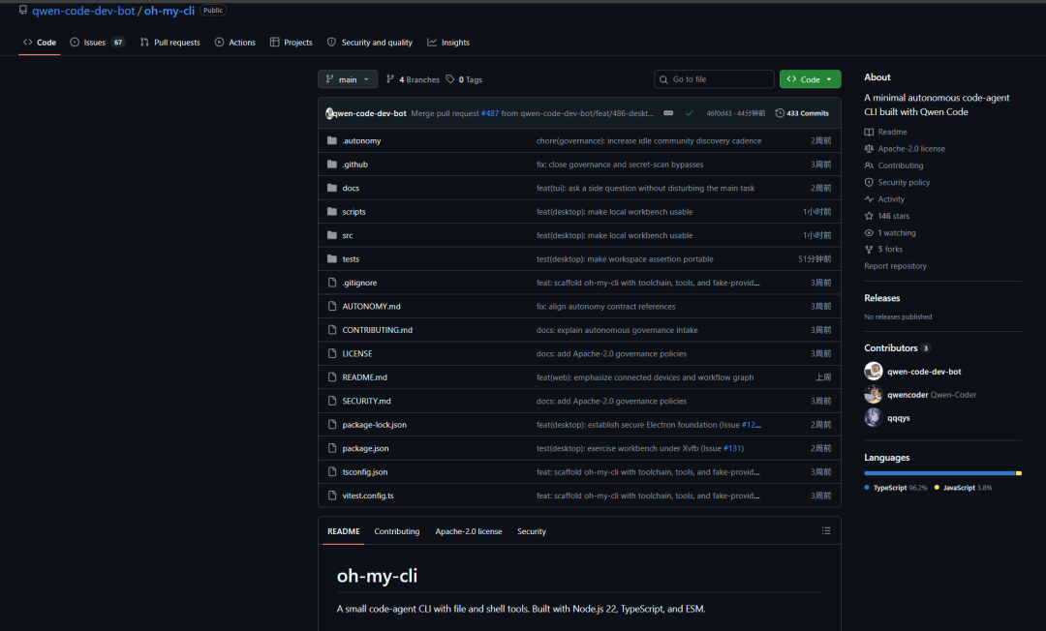Open SECURITY.md file
The width and height of the screenshot is (1046, 631).
coord(366,401)
